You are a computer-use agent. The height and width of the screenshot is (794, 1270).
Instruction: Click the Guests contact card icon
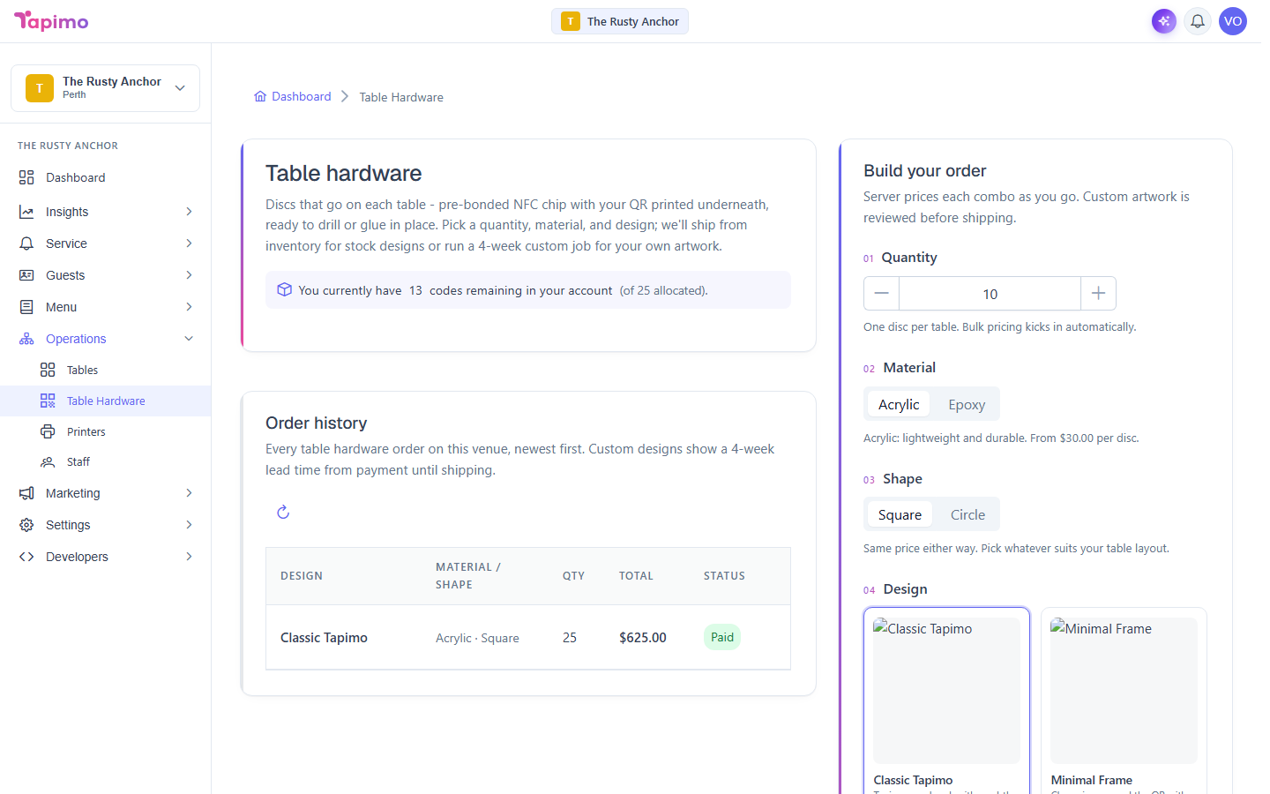tap(26, 275)
